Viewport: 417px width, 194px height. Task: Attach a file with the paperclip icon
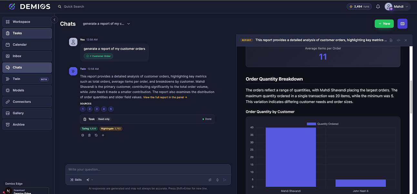[210, 180]
